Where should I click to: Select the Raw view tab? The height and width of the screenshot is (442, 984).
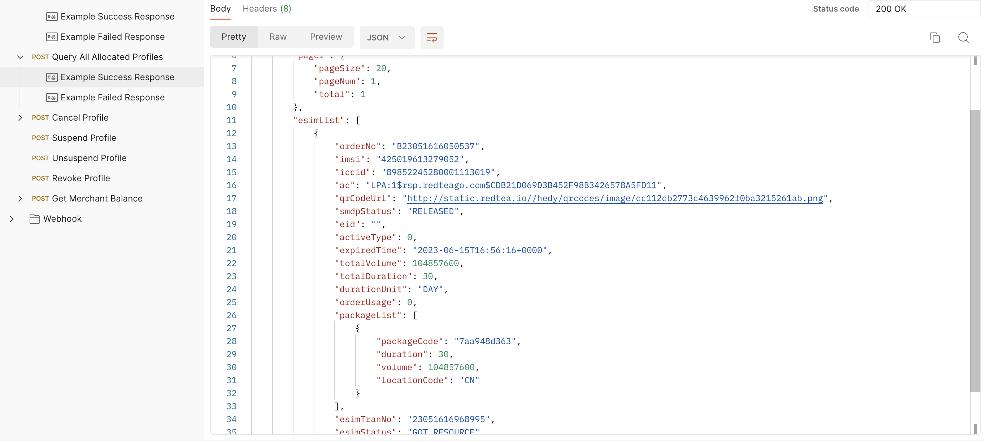(x=278, y=37)
